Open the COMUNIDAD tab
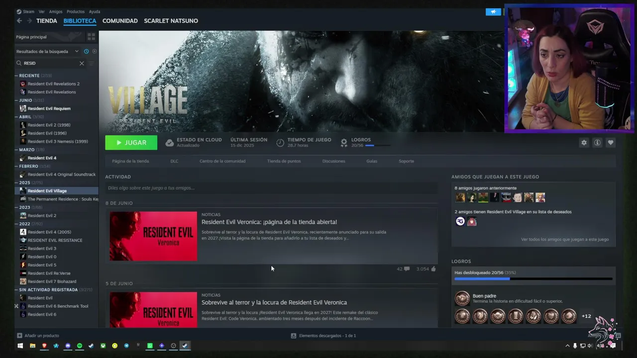This screenshot has height=358, width=637. pos(120,21)
